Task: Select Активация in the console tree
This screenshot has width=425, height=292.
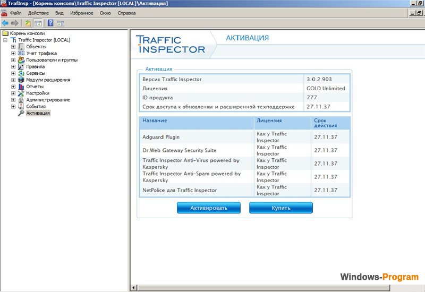Action: point(38,113)
